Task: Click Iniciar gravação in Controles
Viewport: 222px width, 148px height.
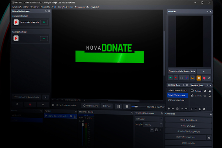Action: point(188,126)
